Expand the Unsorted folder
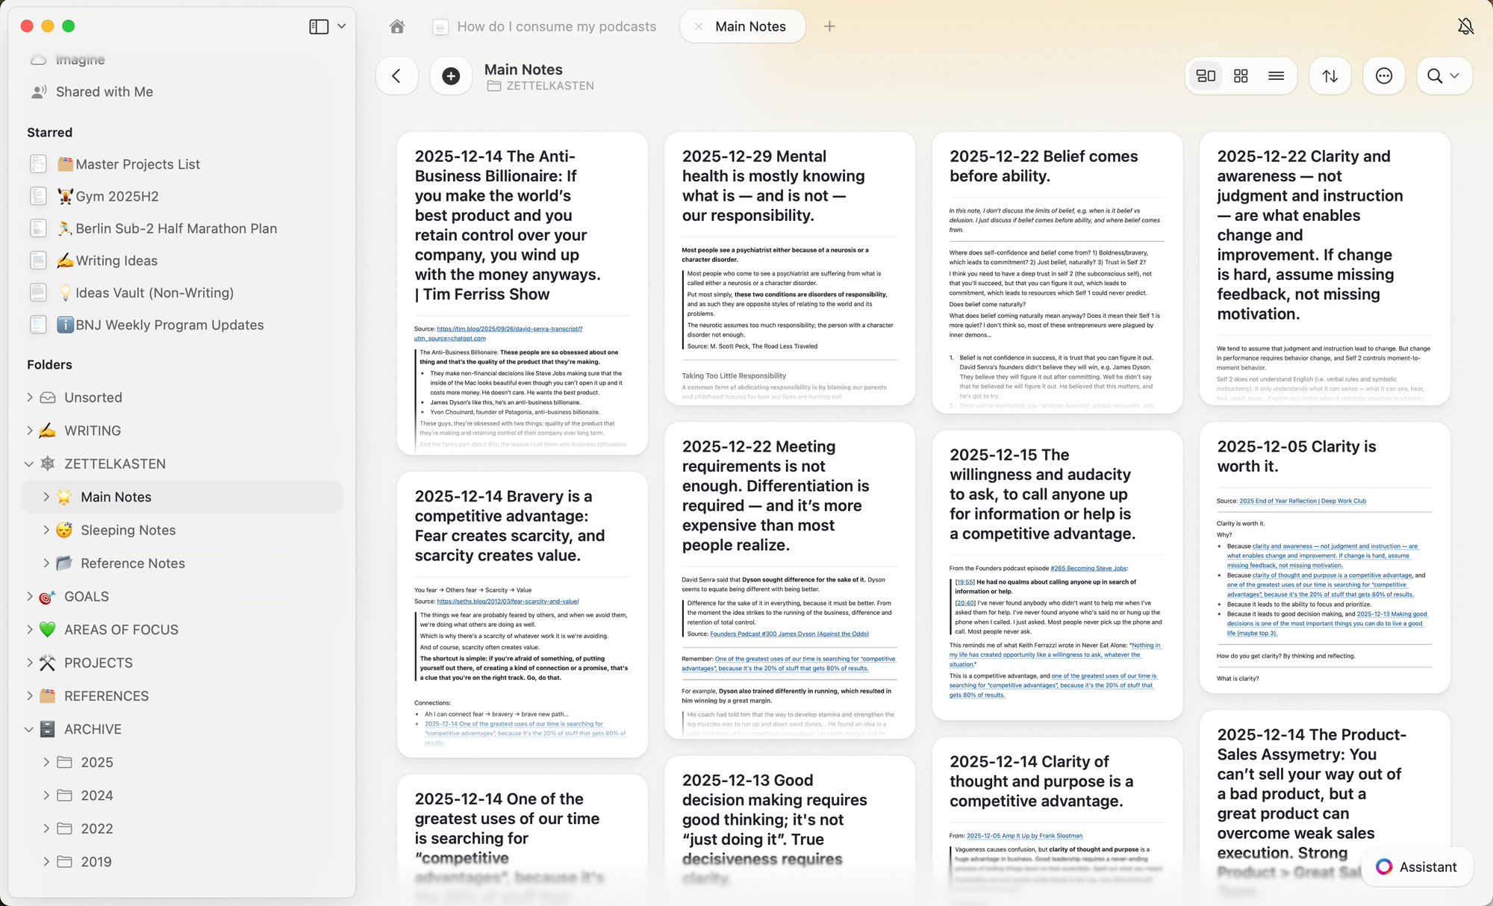Image resolution: width=1493 pixels, height=906 pixels. 30,398
